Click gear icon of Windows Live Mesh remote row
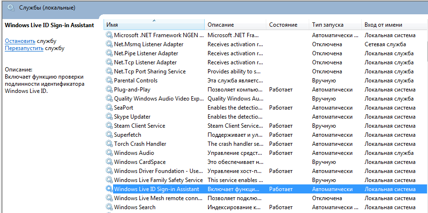The height and width of the screenshot is (213, 428). pyautogui.click(x=109, y=198)
